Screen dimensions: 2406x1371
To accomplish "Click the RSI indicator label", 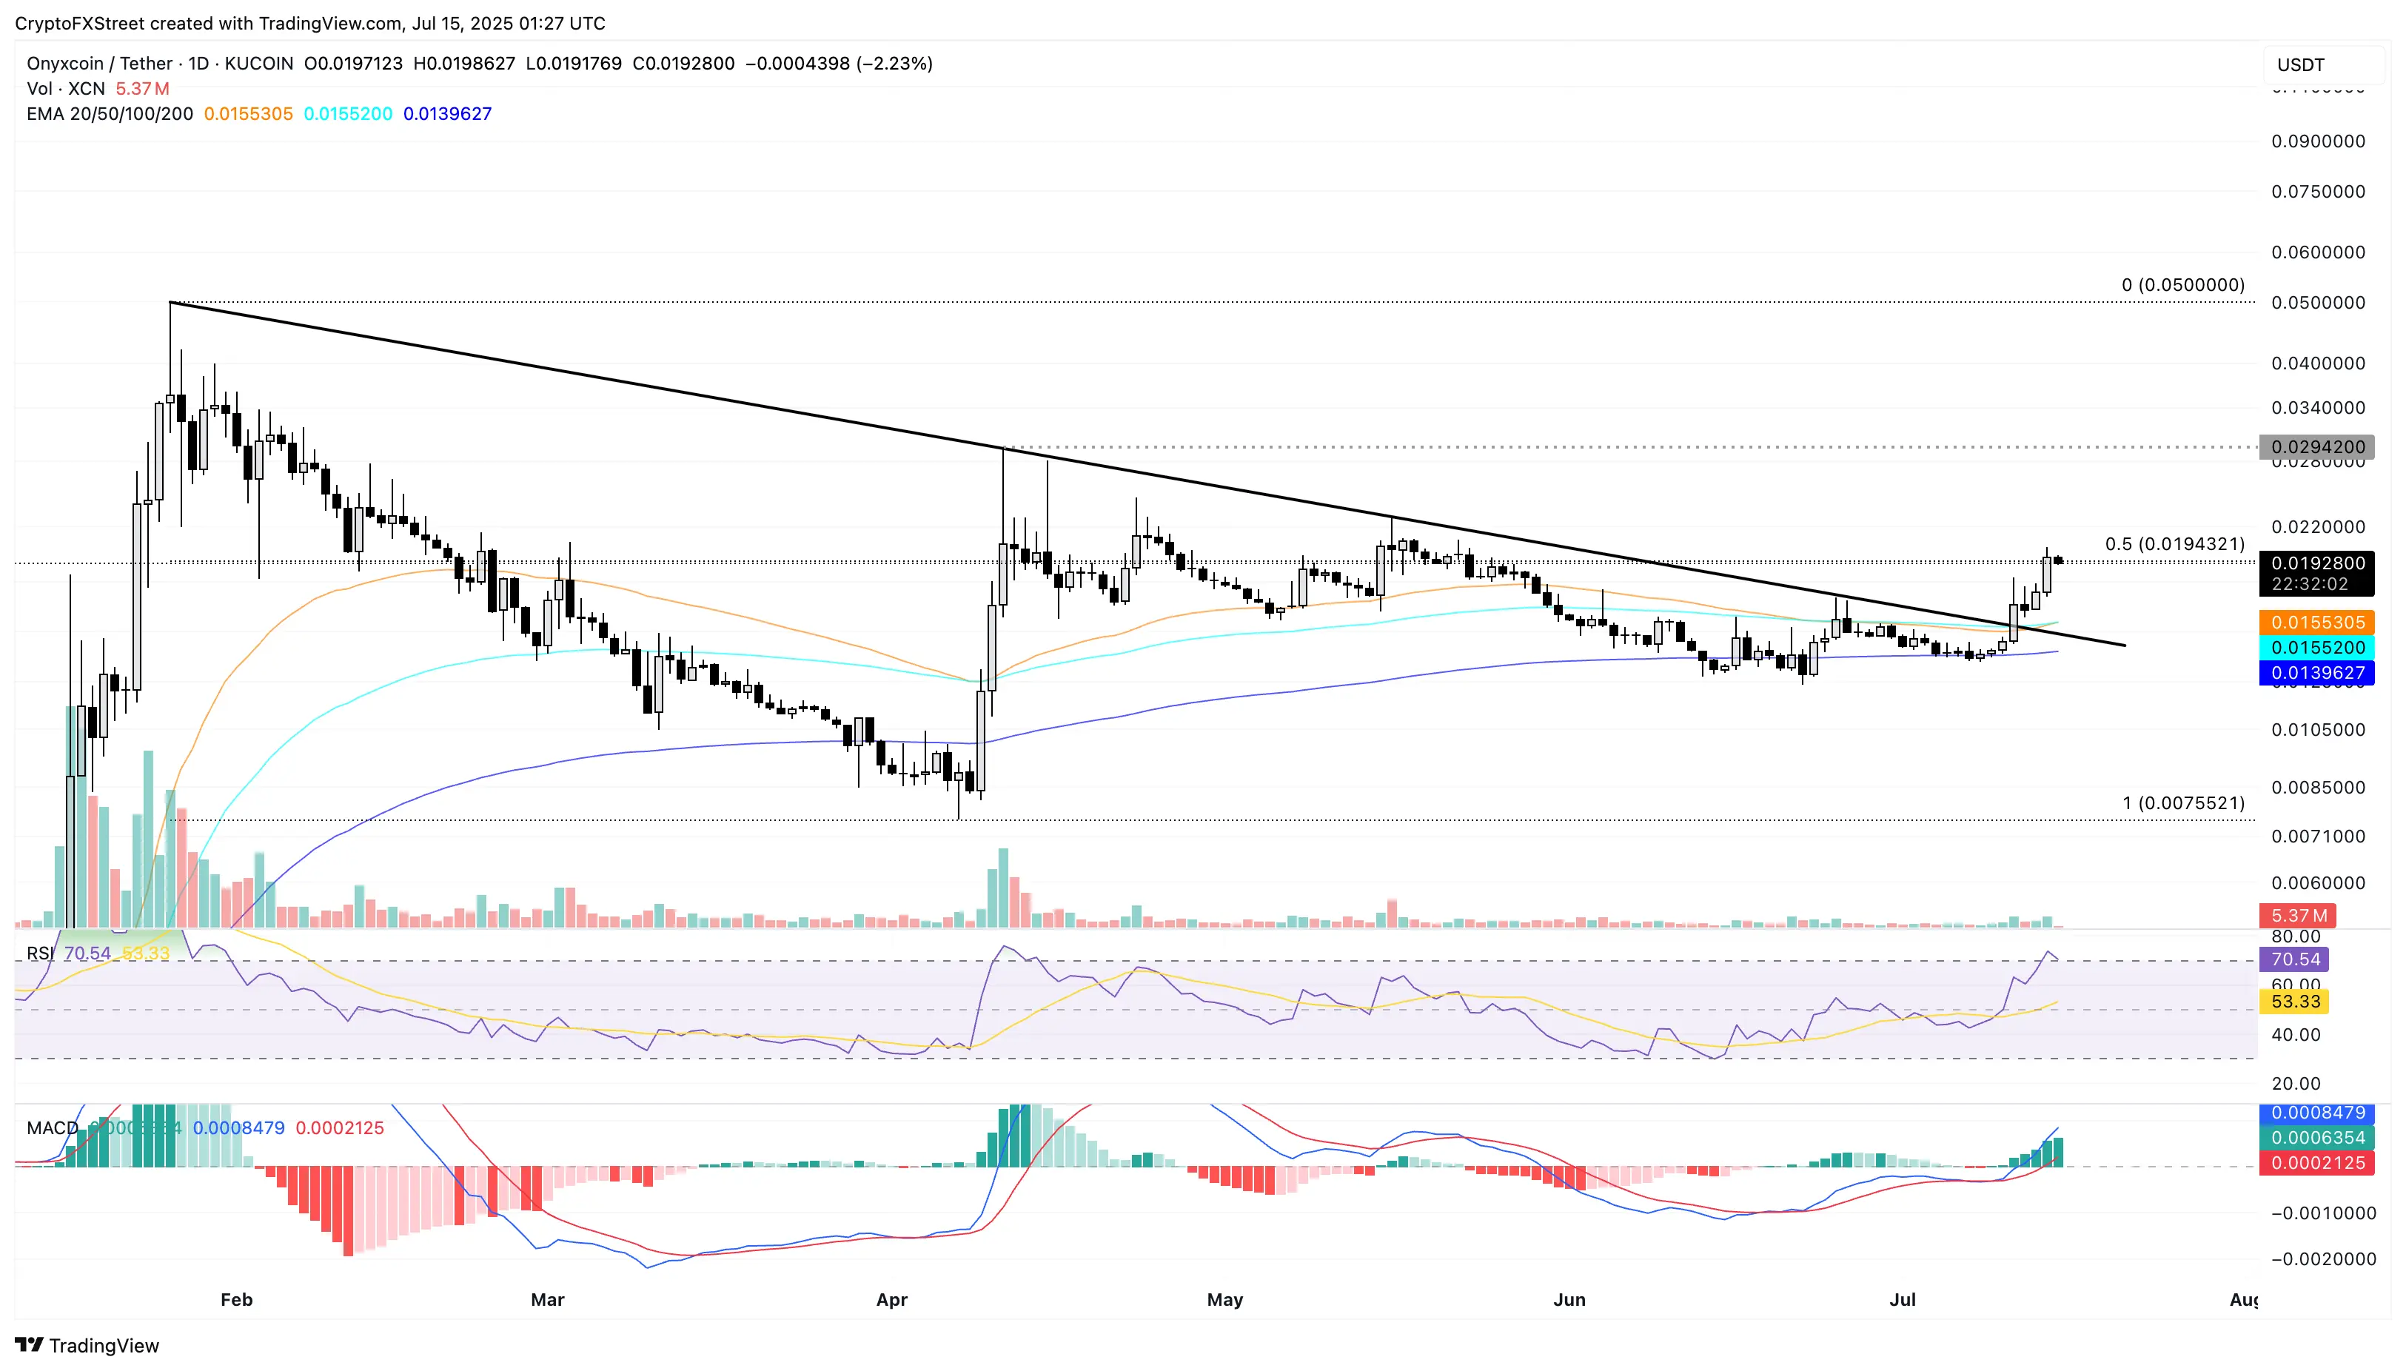I will coord(39,953).
